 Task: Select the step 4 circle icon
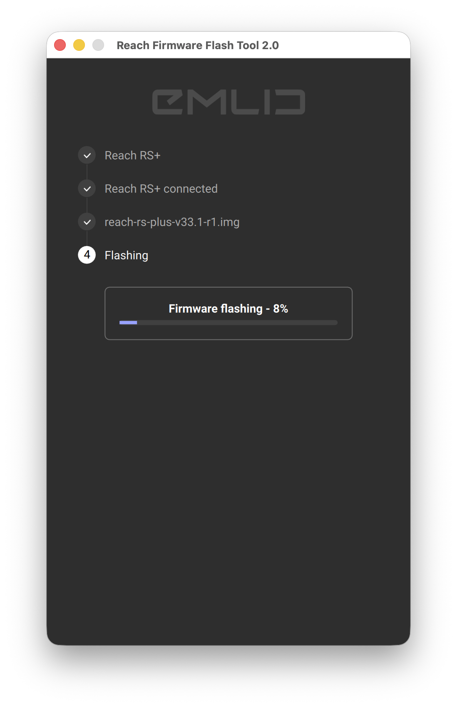pyautogui.click(x=87, y=255)
